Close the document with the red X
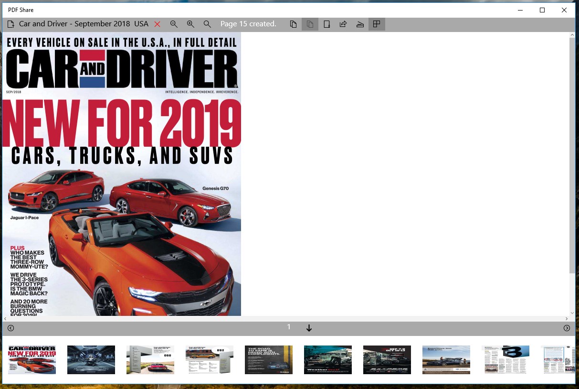The height and width of the screenshot is (389, 579). (157, 24)
